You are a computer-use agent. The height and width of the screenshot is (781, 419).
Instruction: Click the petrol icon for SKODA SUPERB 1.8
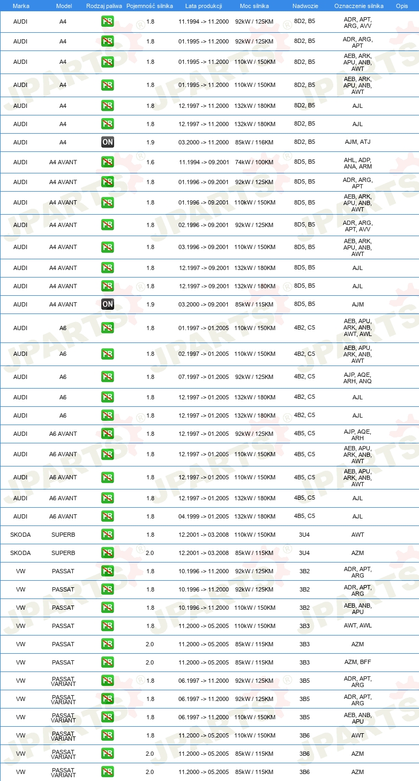click(108, 535)
